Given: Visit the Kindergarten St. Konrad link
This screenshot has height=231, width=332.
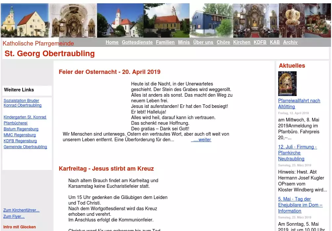Looking at the screenshot, I should pyautogui.click(x=25, y=117).
